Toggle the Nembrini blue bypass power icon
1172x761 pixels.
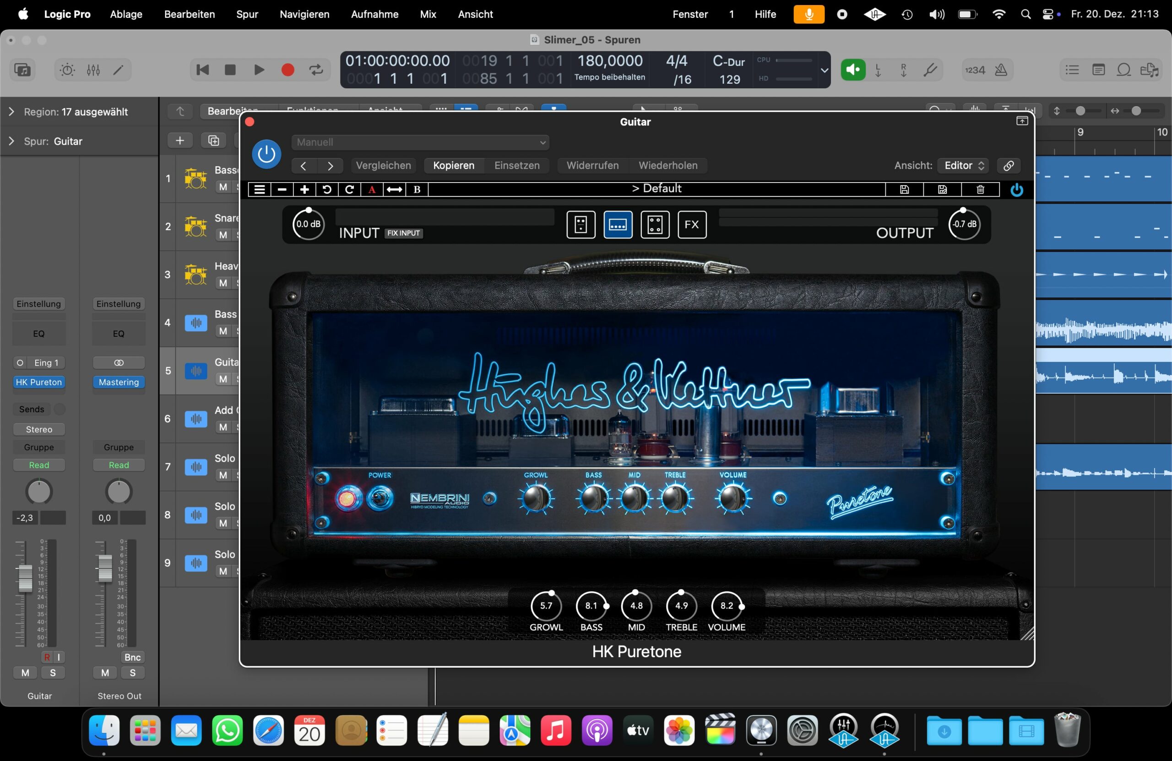click(1016, 190)
